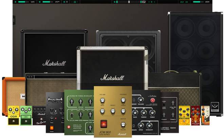
Task: Click the JCM 800 Middle knob
Action: point(113,111)
